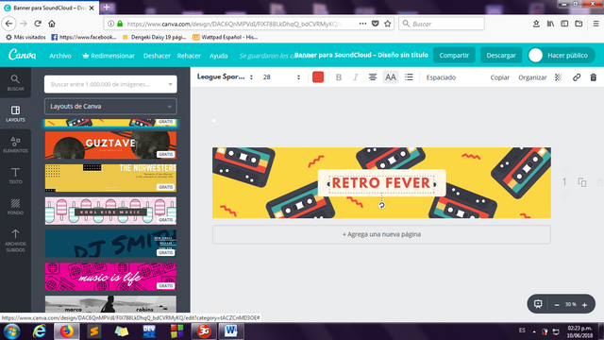
Task: Open the Wattpad Español bookmark
Action: click(x=226, y=37)
